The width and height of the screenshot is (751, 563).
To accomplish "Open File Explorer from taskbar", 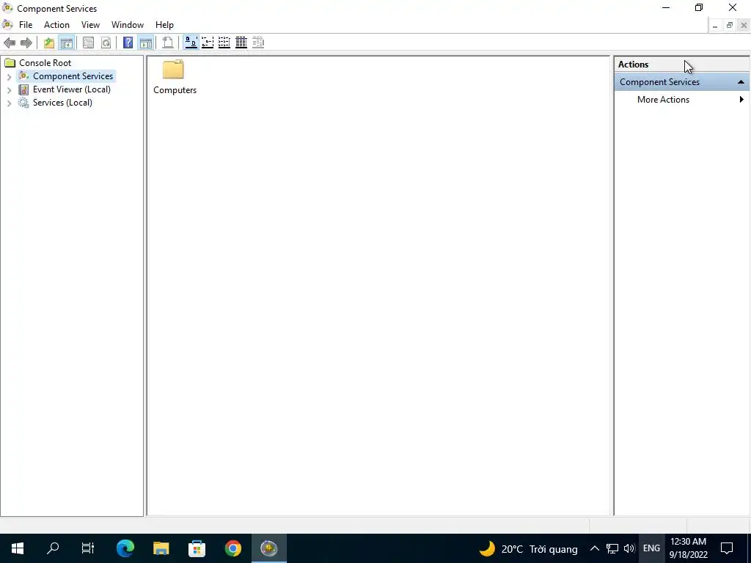I will coord(161,548).
